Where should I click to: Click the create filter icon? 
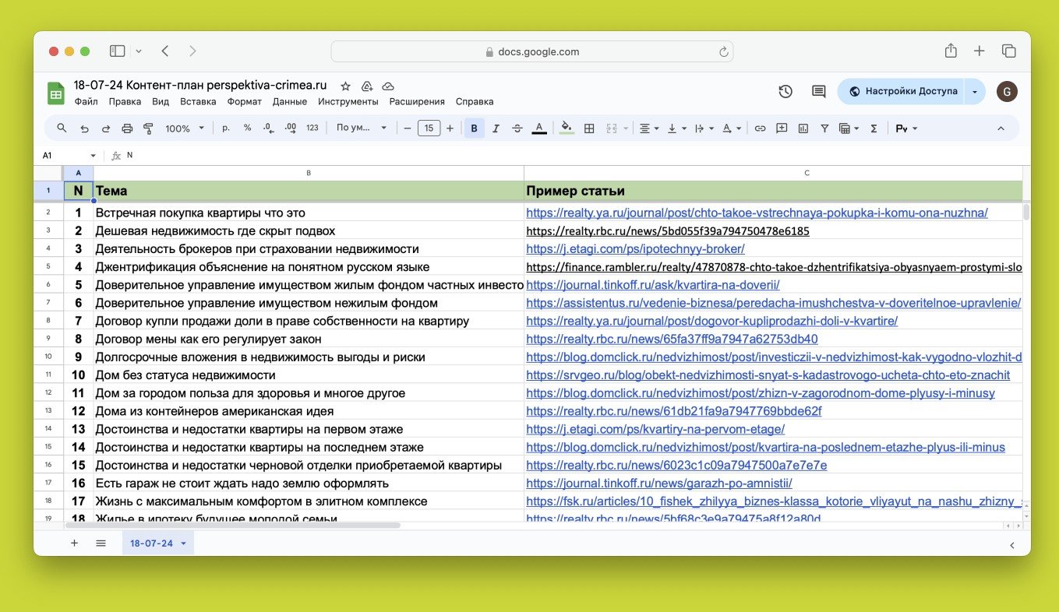click(824, 128)
